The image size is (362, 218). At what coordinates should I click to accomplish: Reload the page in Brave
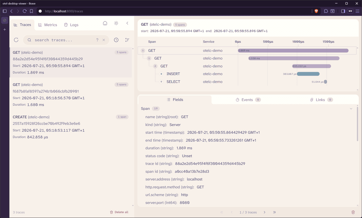(25, 11)
